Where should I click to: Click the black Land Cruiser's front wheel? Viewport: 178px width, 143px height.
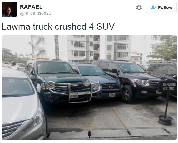point(126,94)
